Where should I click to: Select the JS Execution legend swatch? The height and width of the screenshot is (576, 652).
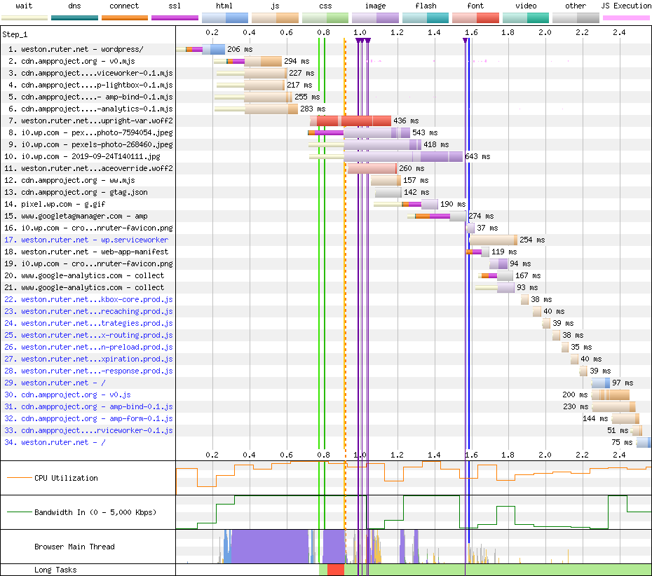pyautogui.click(x=625, y=17)
